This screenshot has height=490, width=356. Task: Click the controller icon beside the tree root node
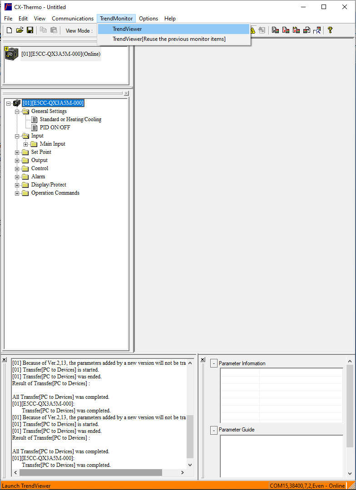click(x=17, y=103)
